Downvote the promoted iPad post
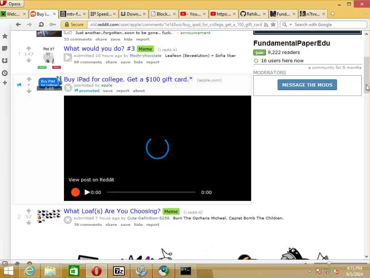This screenshot has width=370, height=278. (29, 91)
